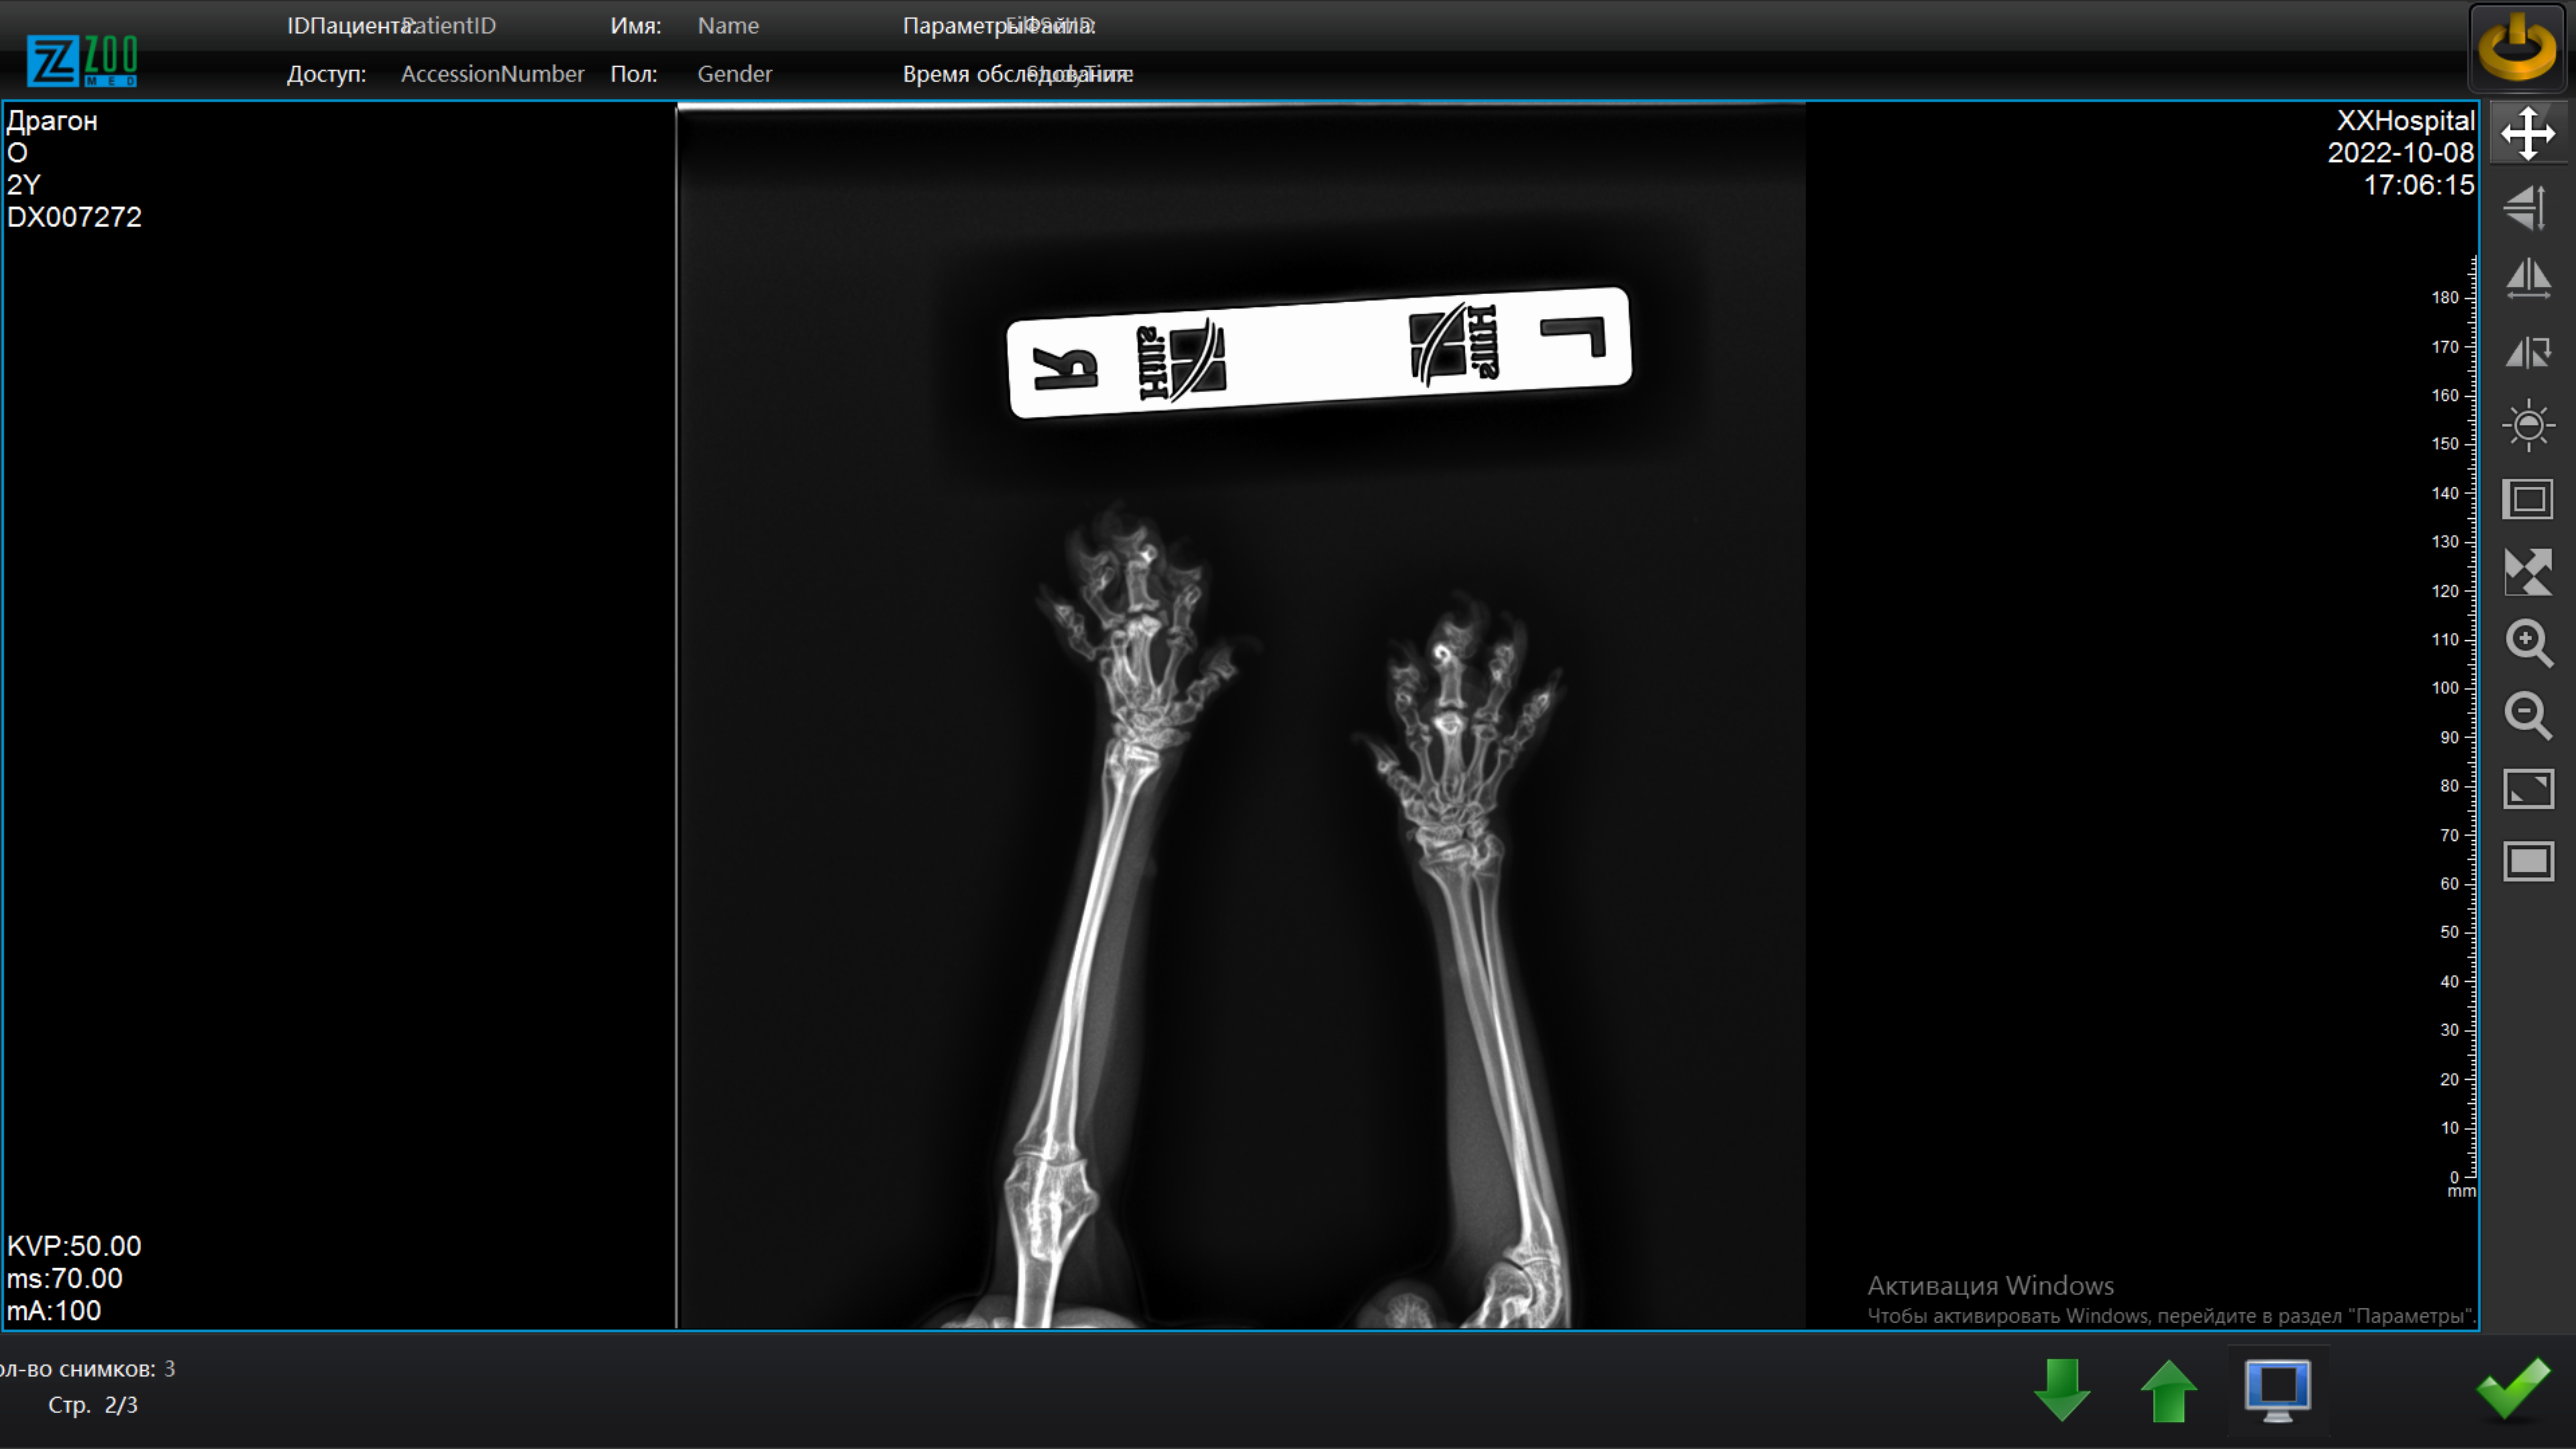The width and height of the screenshot is (2576, 1449).
Task: Click the 'DX007272' identifier text
Action: click(74, 217)
